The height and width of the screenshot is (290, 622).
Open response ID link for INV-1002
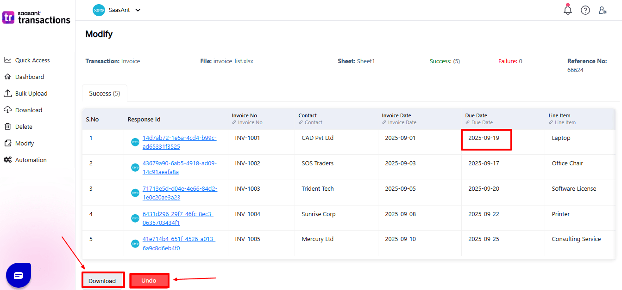(179, 167)
